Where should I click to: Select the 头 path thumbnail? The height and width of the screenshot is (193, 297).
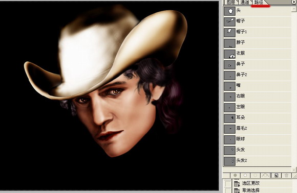click(229, 11)
